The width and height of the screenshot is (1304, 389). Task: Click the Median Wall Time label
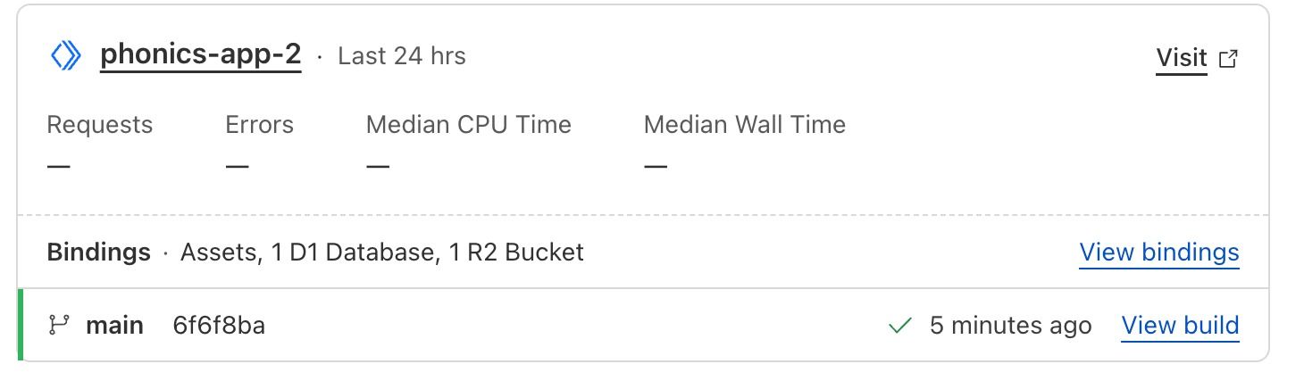click(x=744, y=125)
